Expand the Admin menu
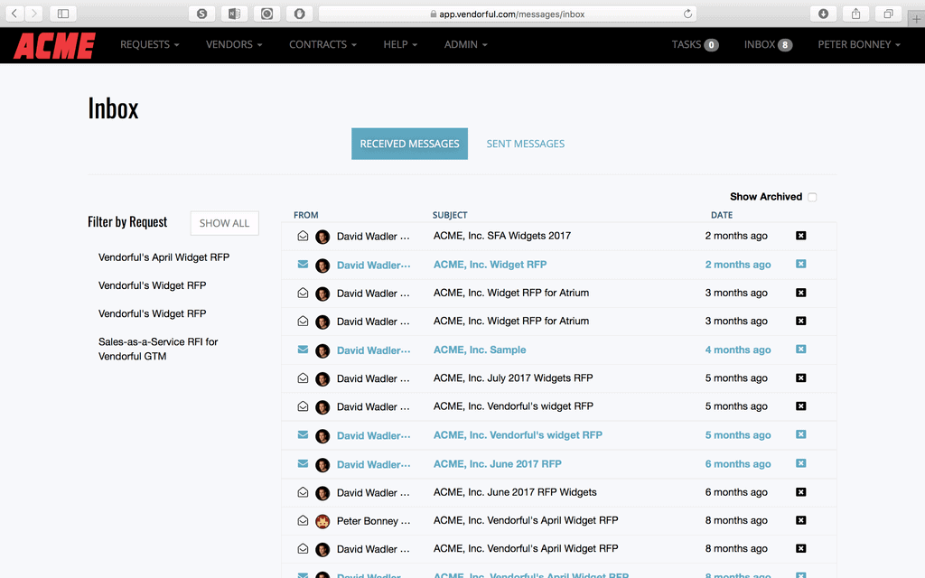The width and height of the screenshot is (925, 578). coord(465,45)
